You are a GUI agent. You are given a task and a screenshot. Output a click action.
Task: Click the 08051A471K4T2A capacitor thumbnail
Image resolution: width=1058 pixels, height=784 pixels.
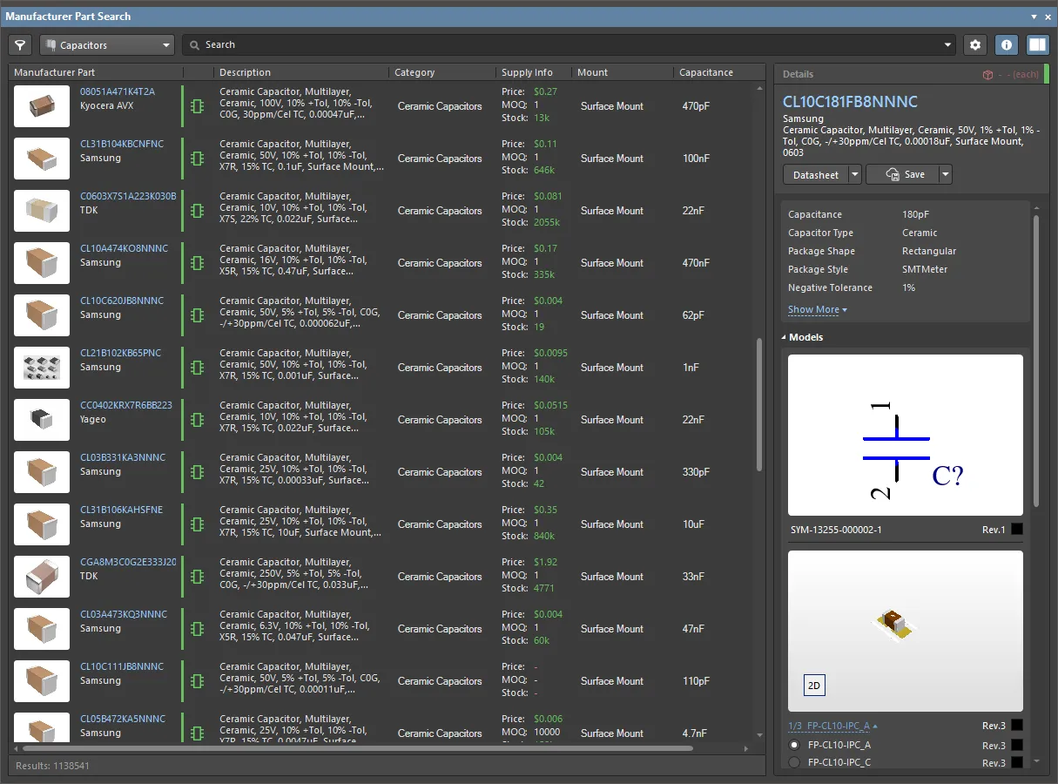[42, 106]
